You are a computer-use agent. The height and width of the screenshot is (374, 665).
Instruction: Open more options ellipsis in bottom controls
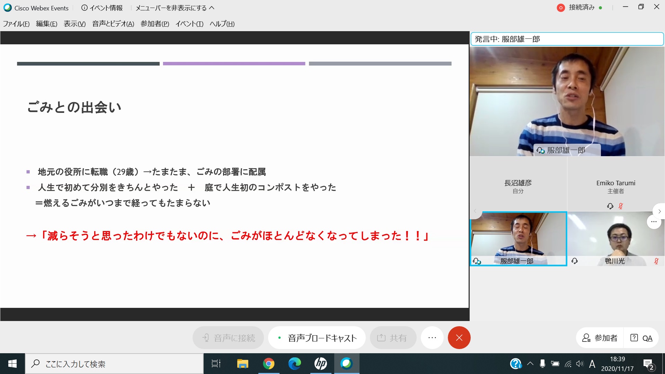click(432, 338)
